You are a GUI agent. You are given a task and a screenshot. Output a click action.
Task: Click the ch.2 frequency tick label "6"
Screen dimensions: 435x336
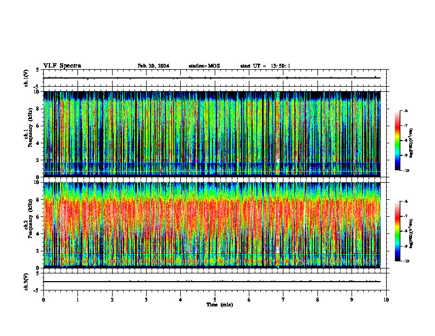coord(39,217)
